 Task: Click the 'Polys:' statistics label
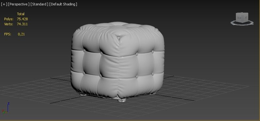9,19
